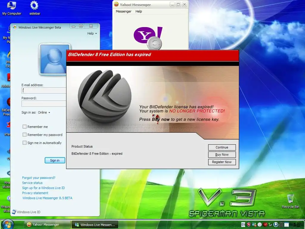305x229 pixels.
Task: Minimize the Windows Live Messenger window
Action: [x=74, y=26]
